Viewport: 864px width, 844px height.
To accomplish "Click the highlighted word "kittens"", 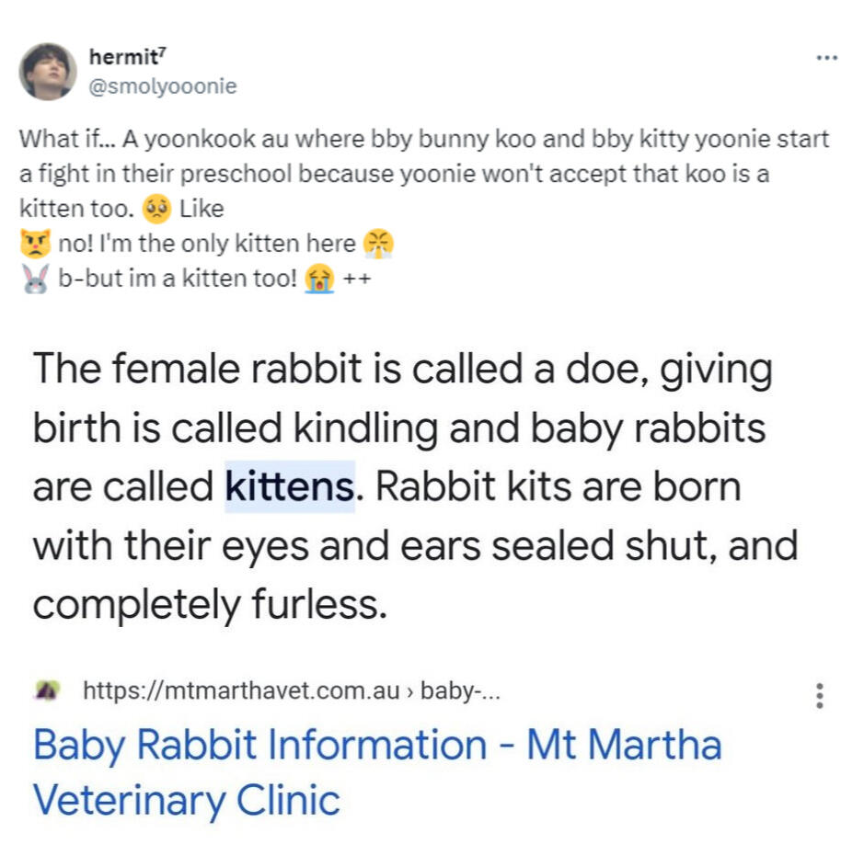I will tap(289, 485).
